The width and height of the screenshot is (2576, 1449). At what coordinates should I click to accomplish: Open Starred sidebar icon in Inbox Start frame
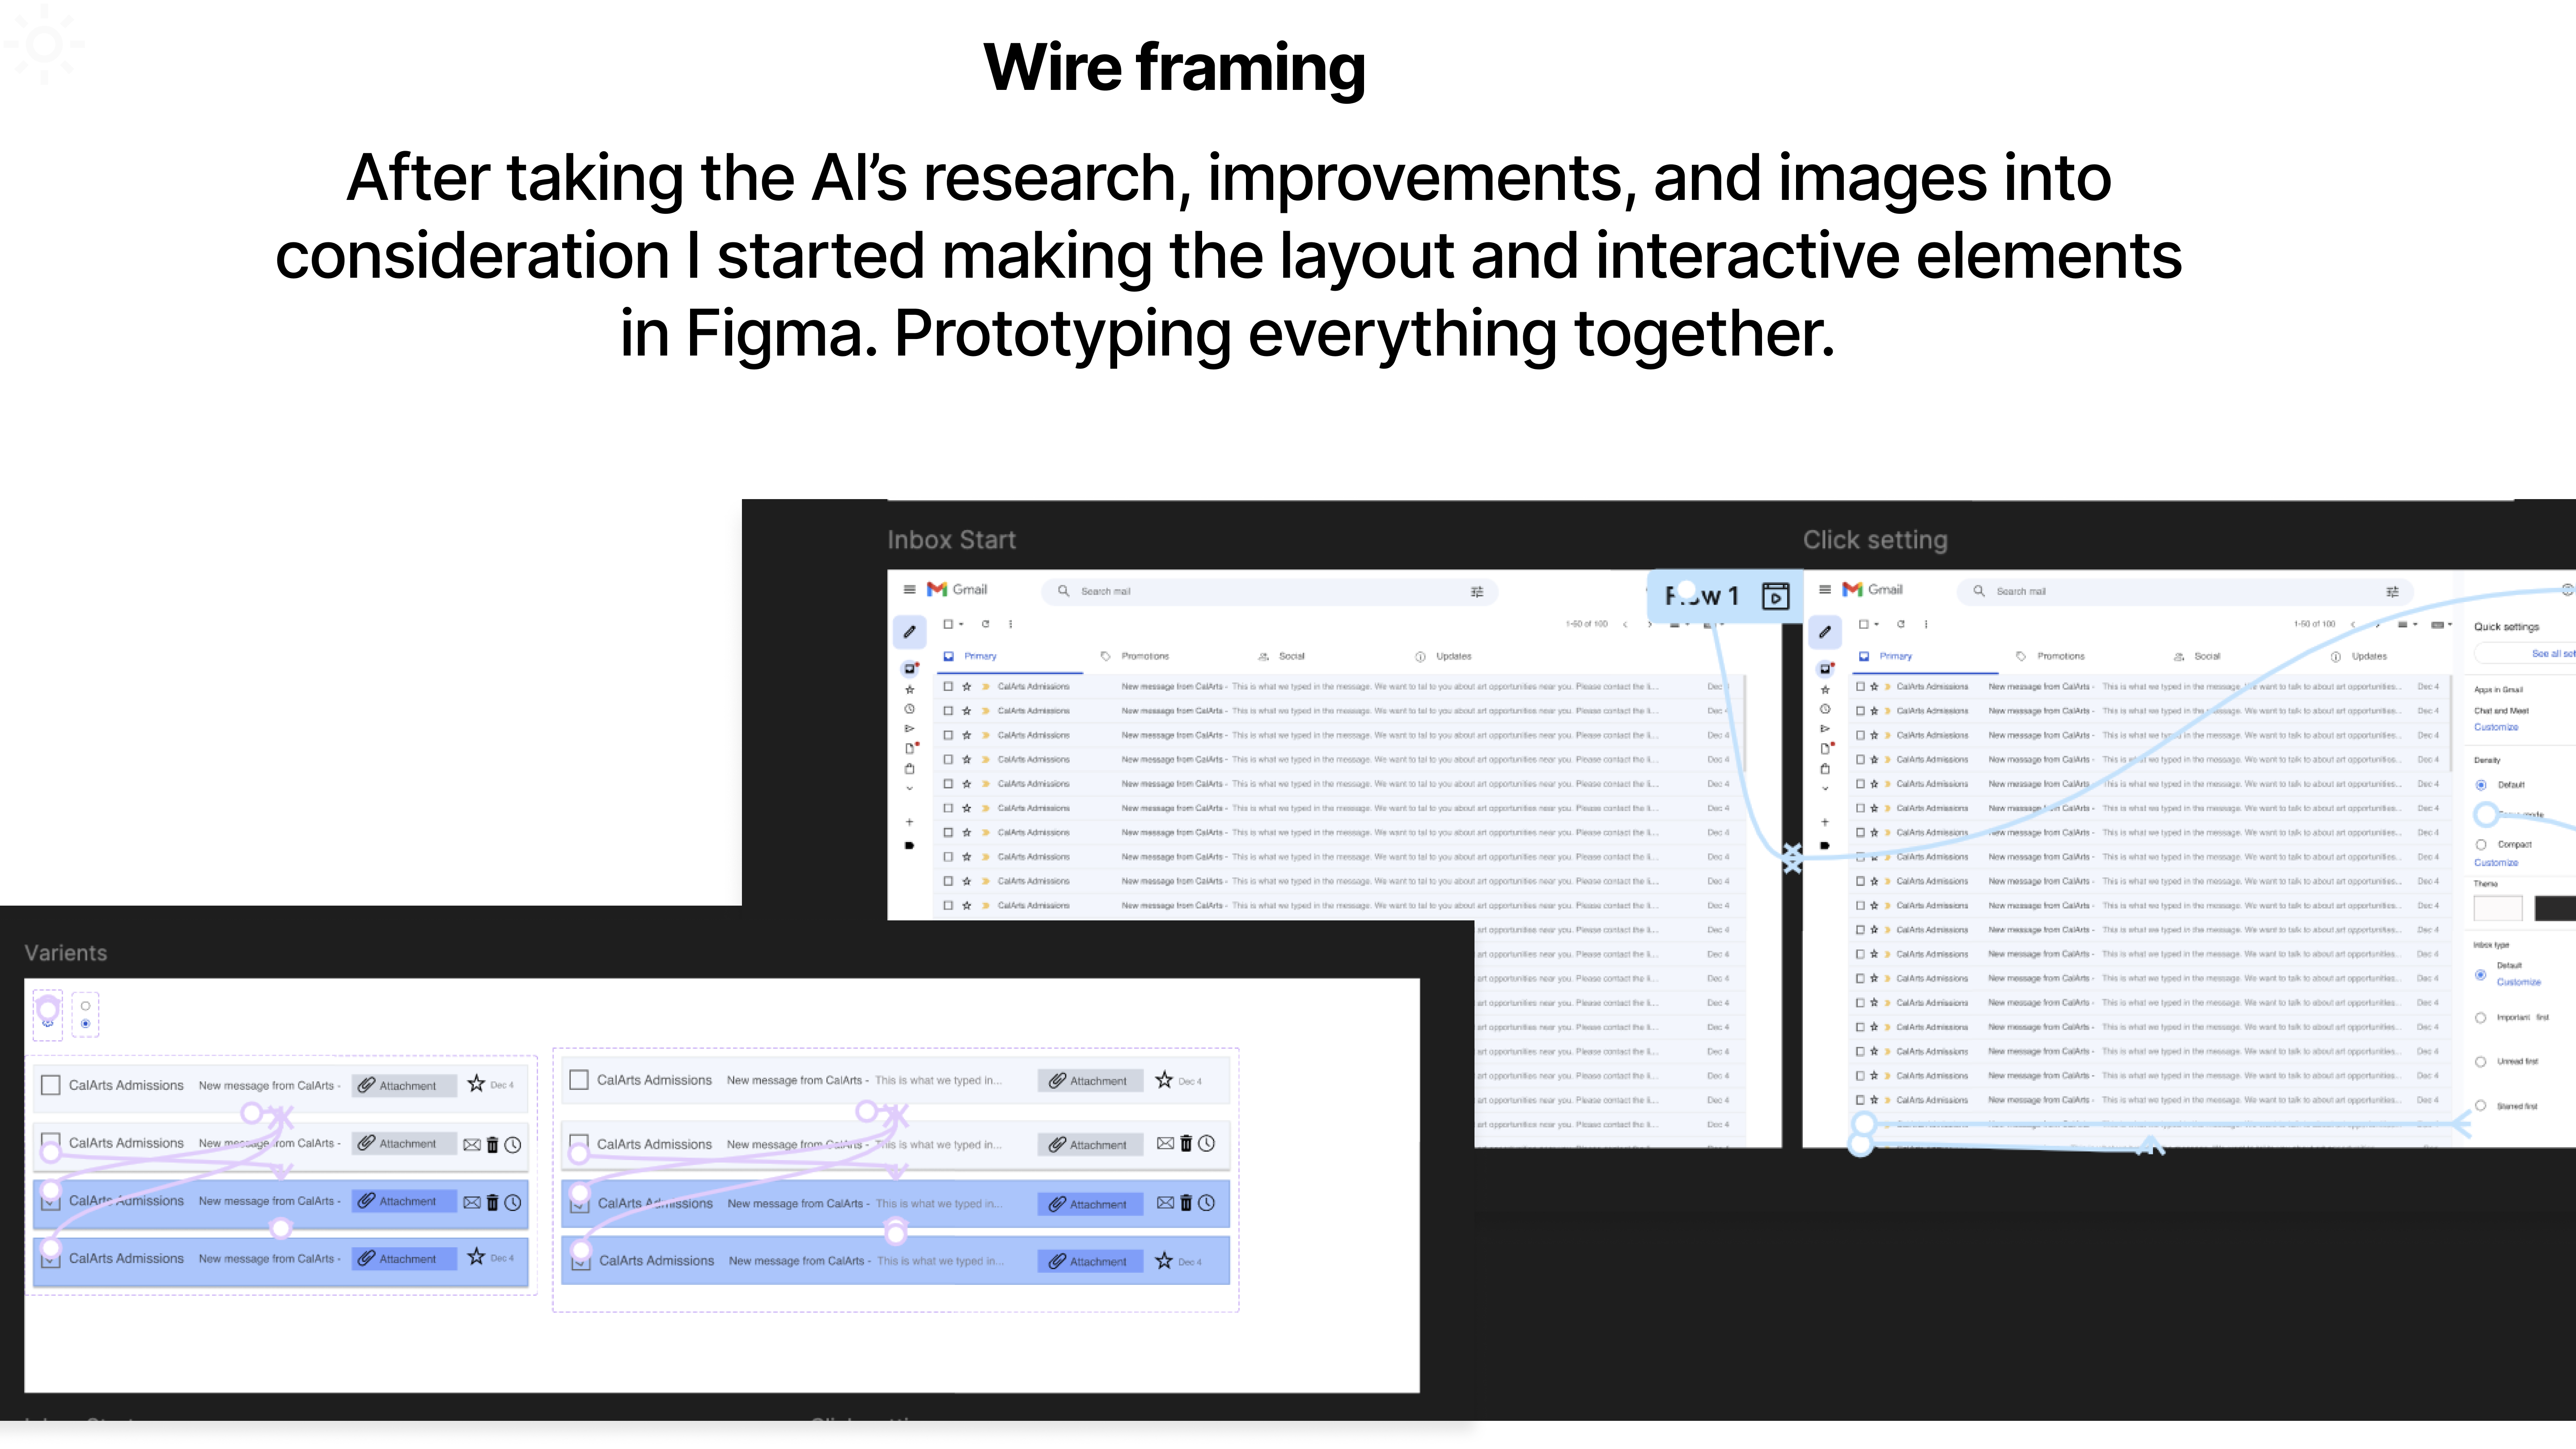(909, 689)
